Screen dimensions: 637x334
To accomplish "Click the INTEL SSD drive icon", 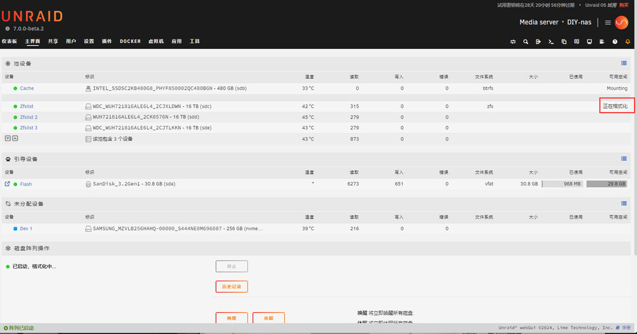I will (x=88, y=88).
